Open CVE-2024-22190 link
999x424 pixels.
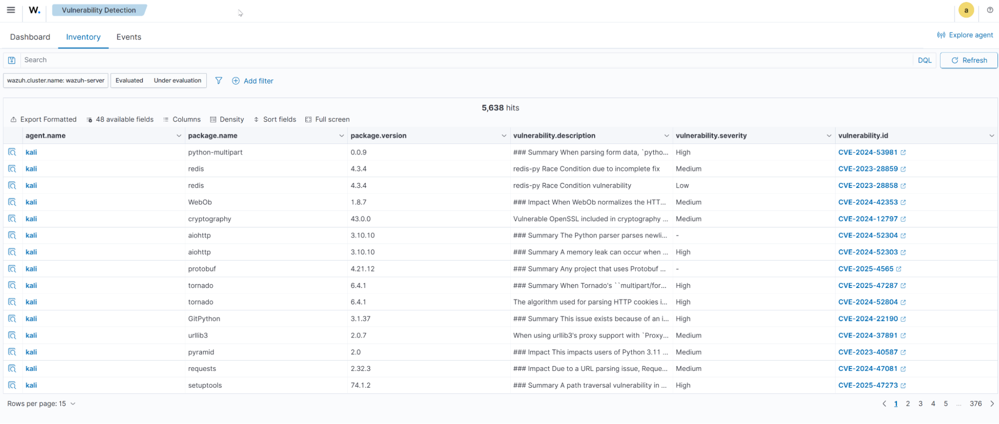pos(868,318)
